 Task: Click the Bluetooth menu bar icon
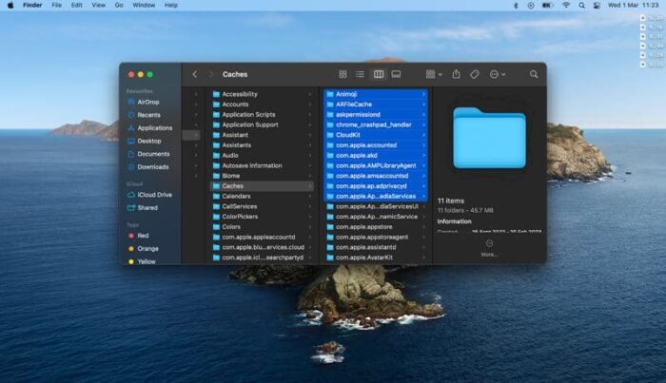(516, 5)
